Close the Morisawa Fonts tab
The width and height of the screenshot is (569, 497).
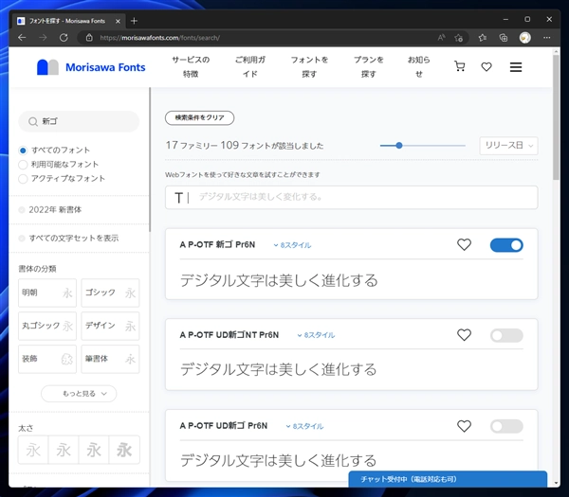point(118,22)
